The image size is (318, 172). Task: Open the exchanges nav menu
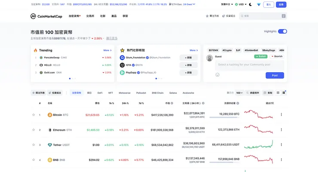click(x=90, y=16)
